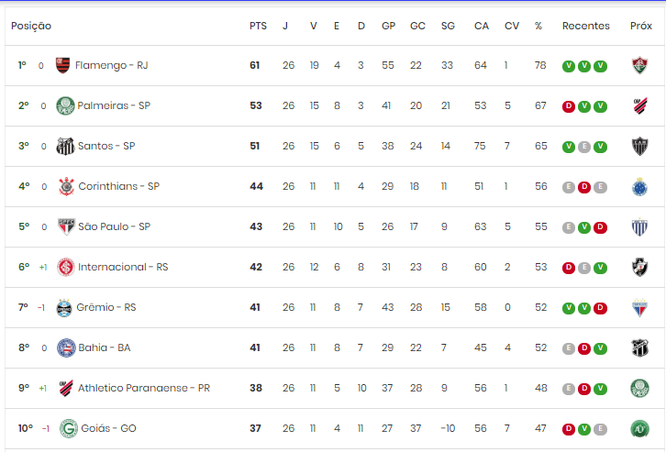The image size is (666, 452).
Task: Click Palmeiras' red D recent result badge
Action: click(569, 106)
